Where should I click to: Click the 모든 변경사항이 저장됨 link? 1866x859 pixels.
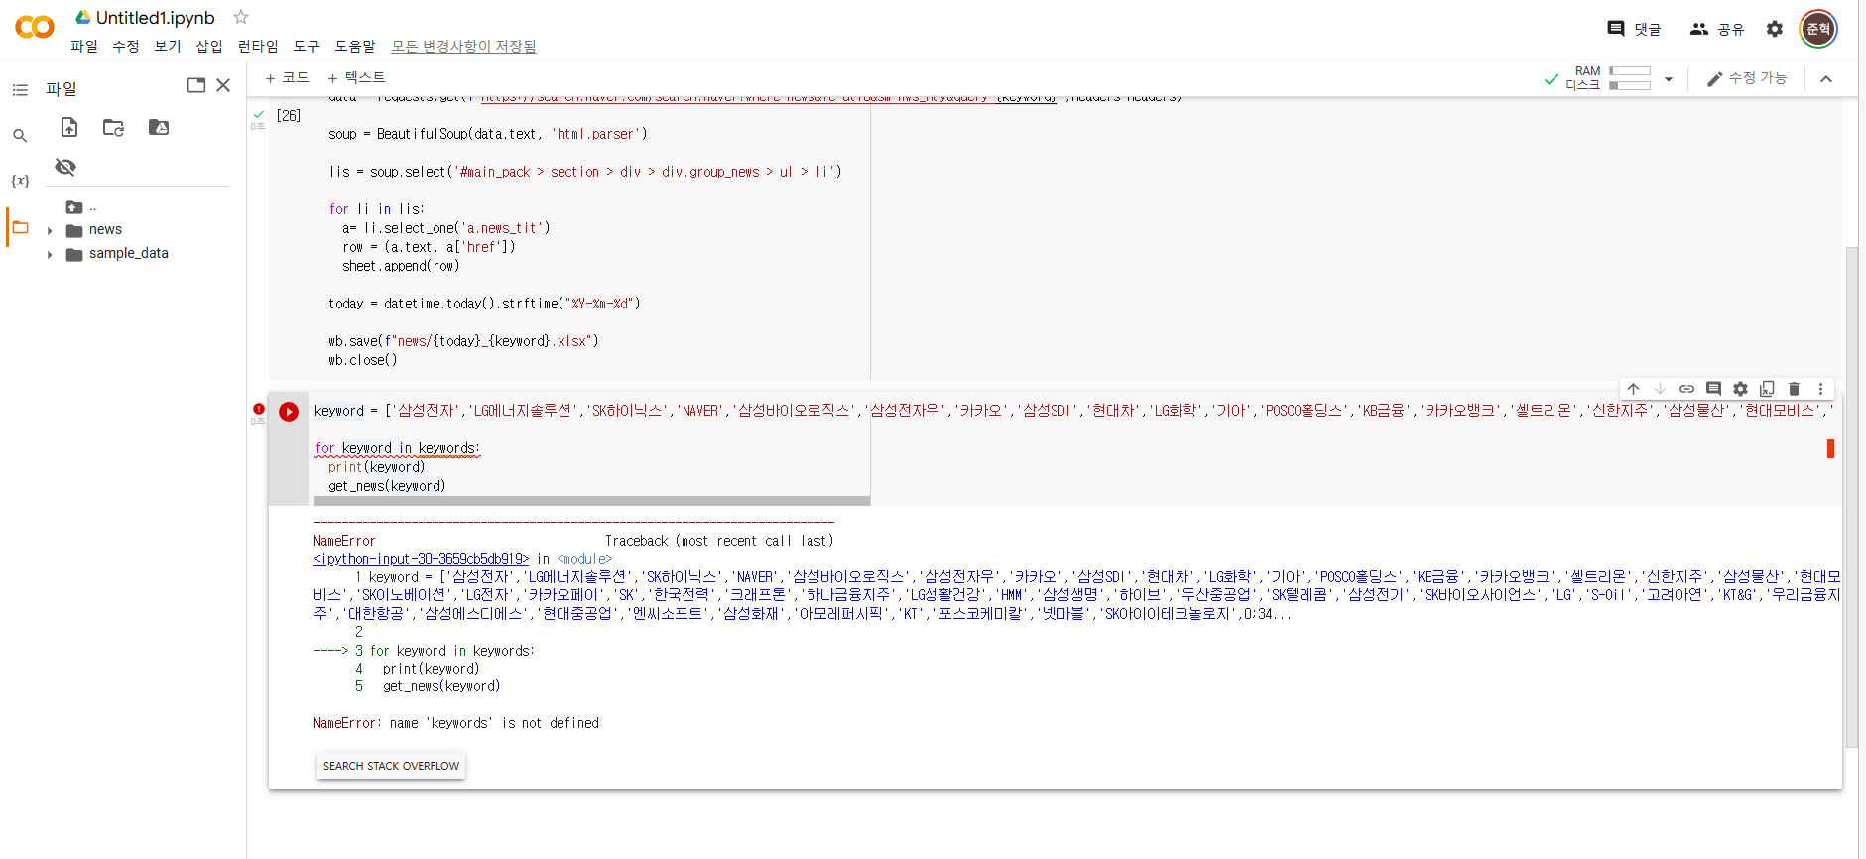pyautogui.click(x=463, y=46)
